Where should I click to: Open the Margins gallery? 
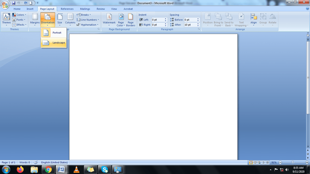35,20
